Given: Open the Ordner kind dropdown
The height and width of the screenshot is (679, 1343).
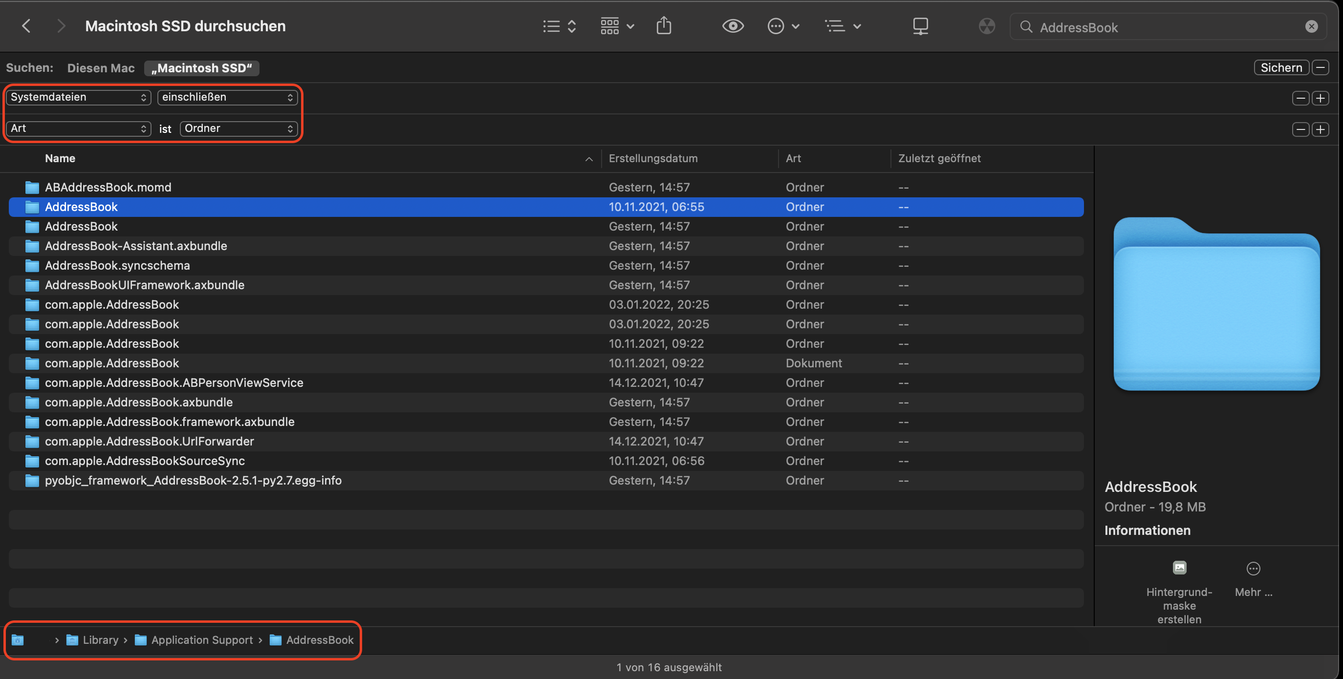Looking at the screenshot, I should coord(238,128).
